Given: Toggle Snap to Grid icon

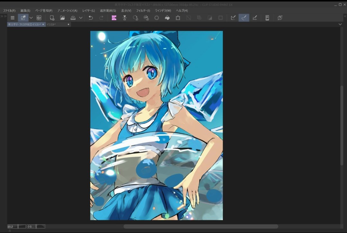Looking at the screenshot, I should coord(255,18).
